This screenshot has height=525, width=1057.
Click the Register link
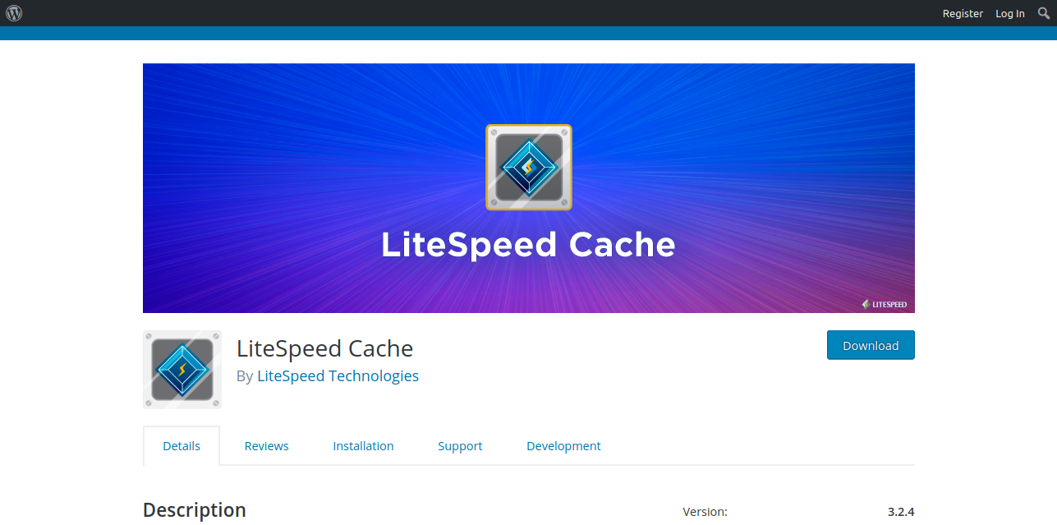[963, 13]
